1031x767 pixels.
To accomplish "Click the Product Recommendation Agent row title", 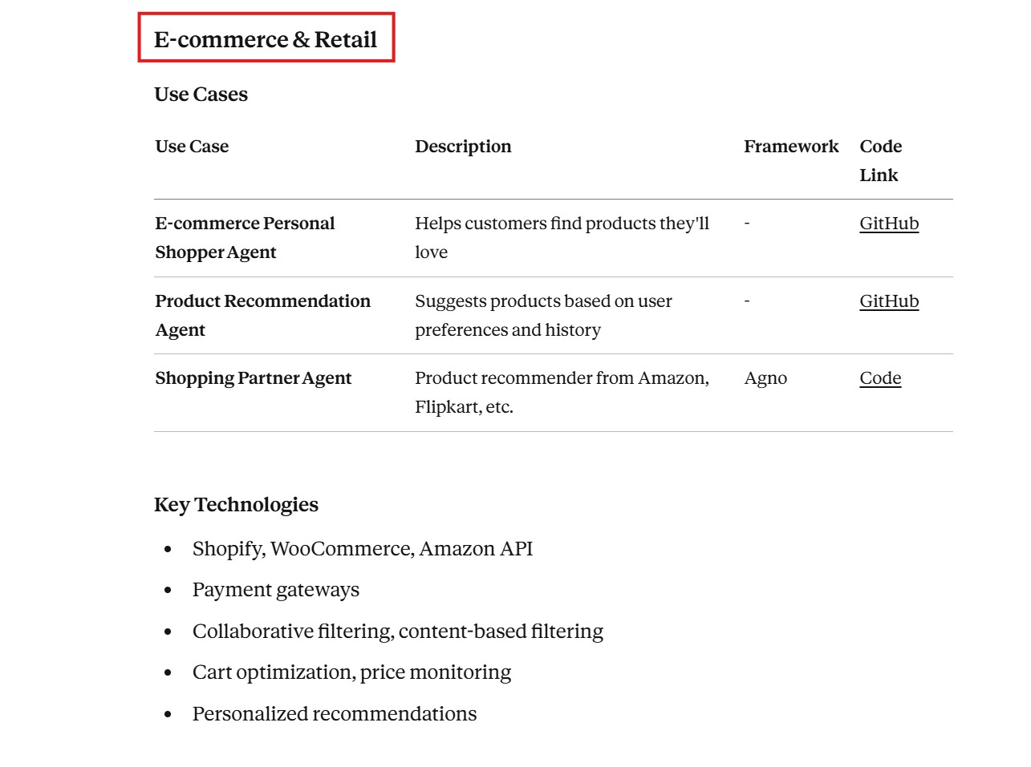I will (262, 315).
